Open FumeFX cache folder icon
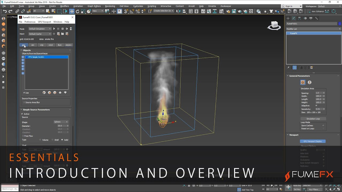The width and height of the screenshot is (342, 192). (63, 34)
